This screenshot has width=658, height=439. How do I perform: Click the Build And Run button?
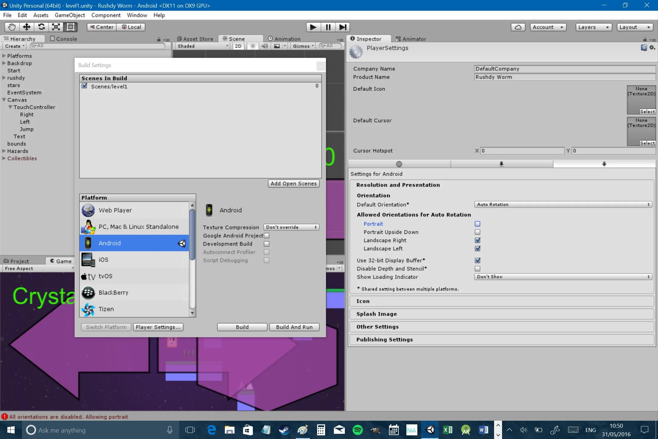point(294,327)
